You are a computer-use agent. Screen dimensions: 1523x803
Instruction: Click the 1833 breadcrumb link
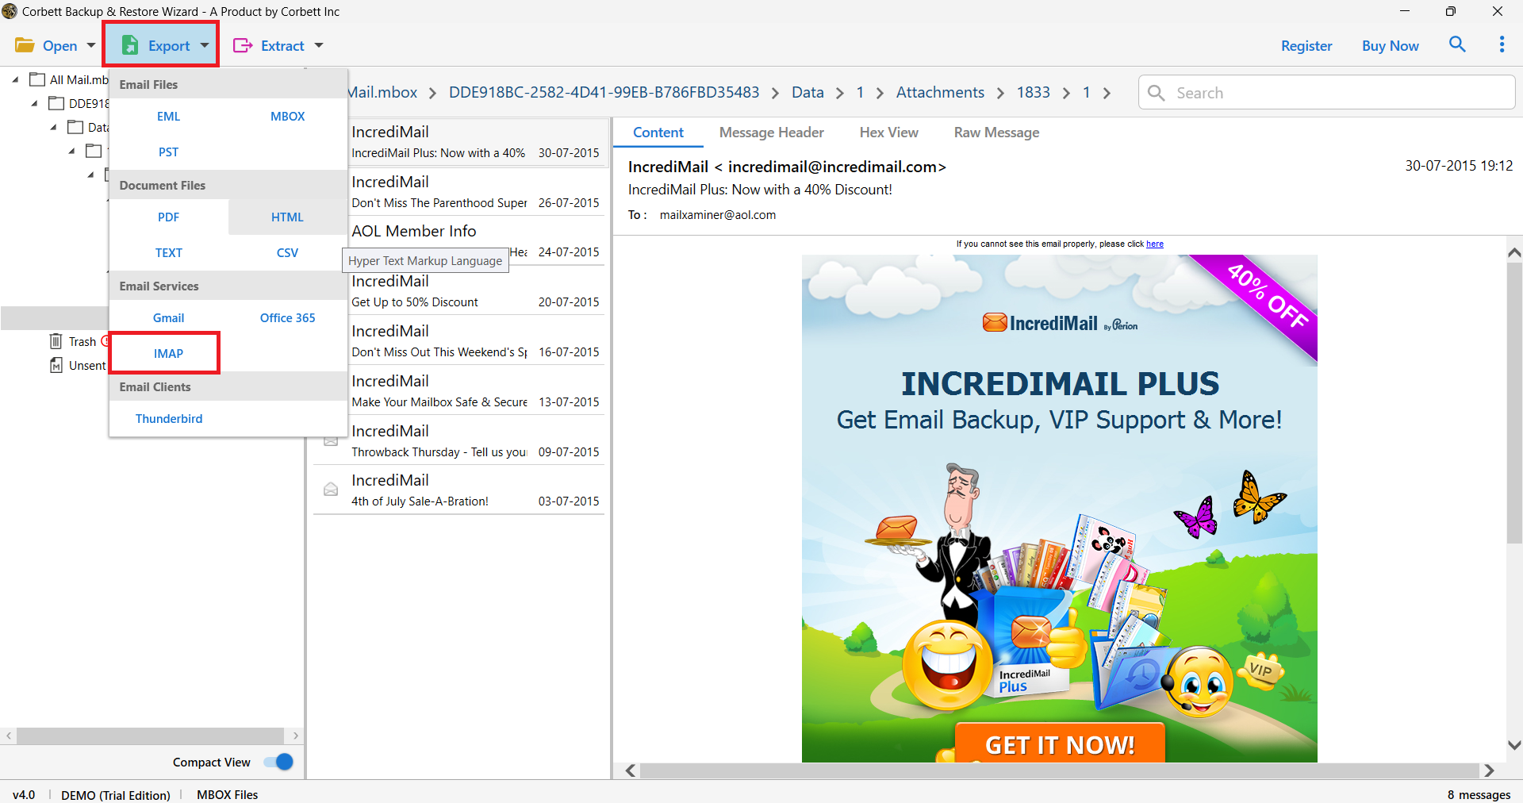tap(1033, 92)
